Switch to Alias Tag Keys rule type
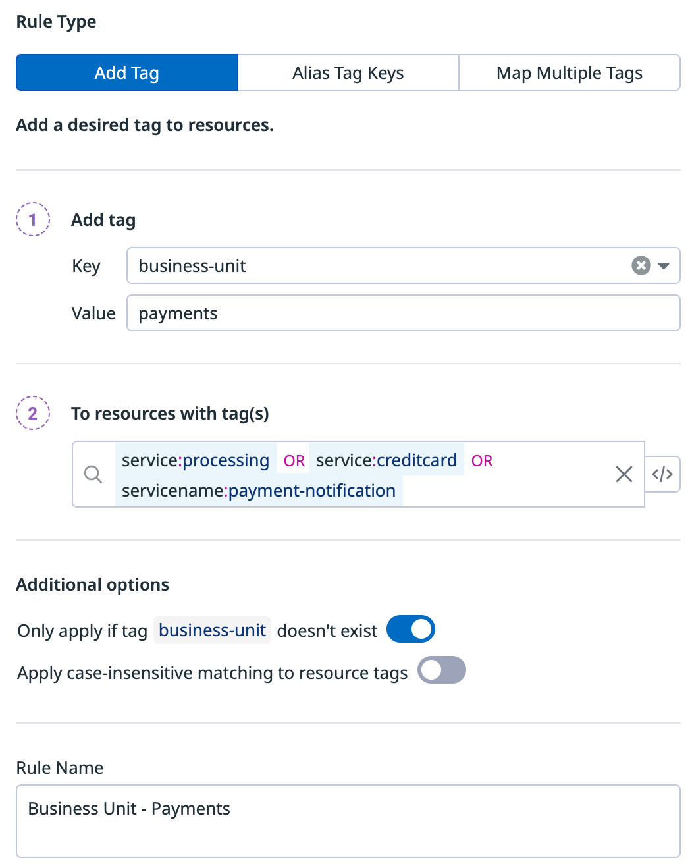The image size is (690, 868). coord(348,72)
